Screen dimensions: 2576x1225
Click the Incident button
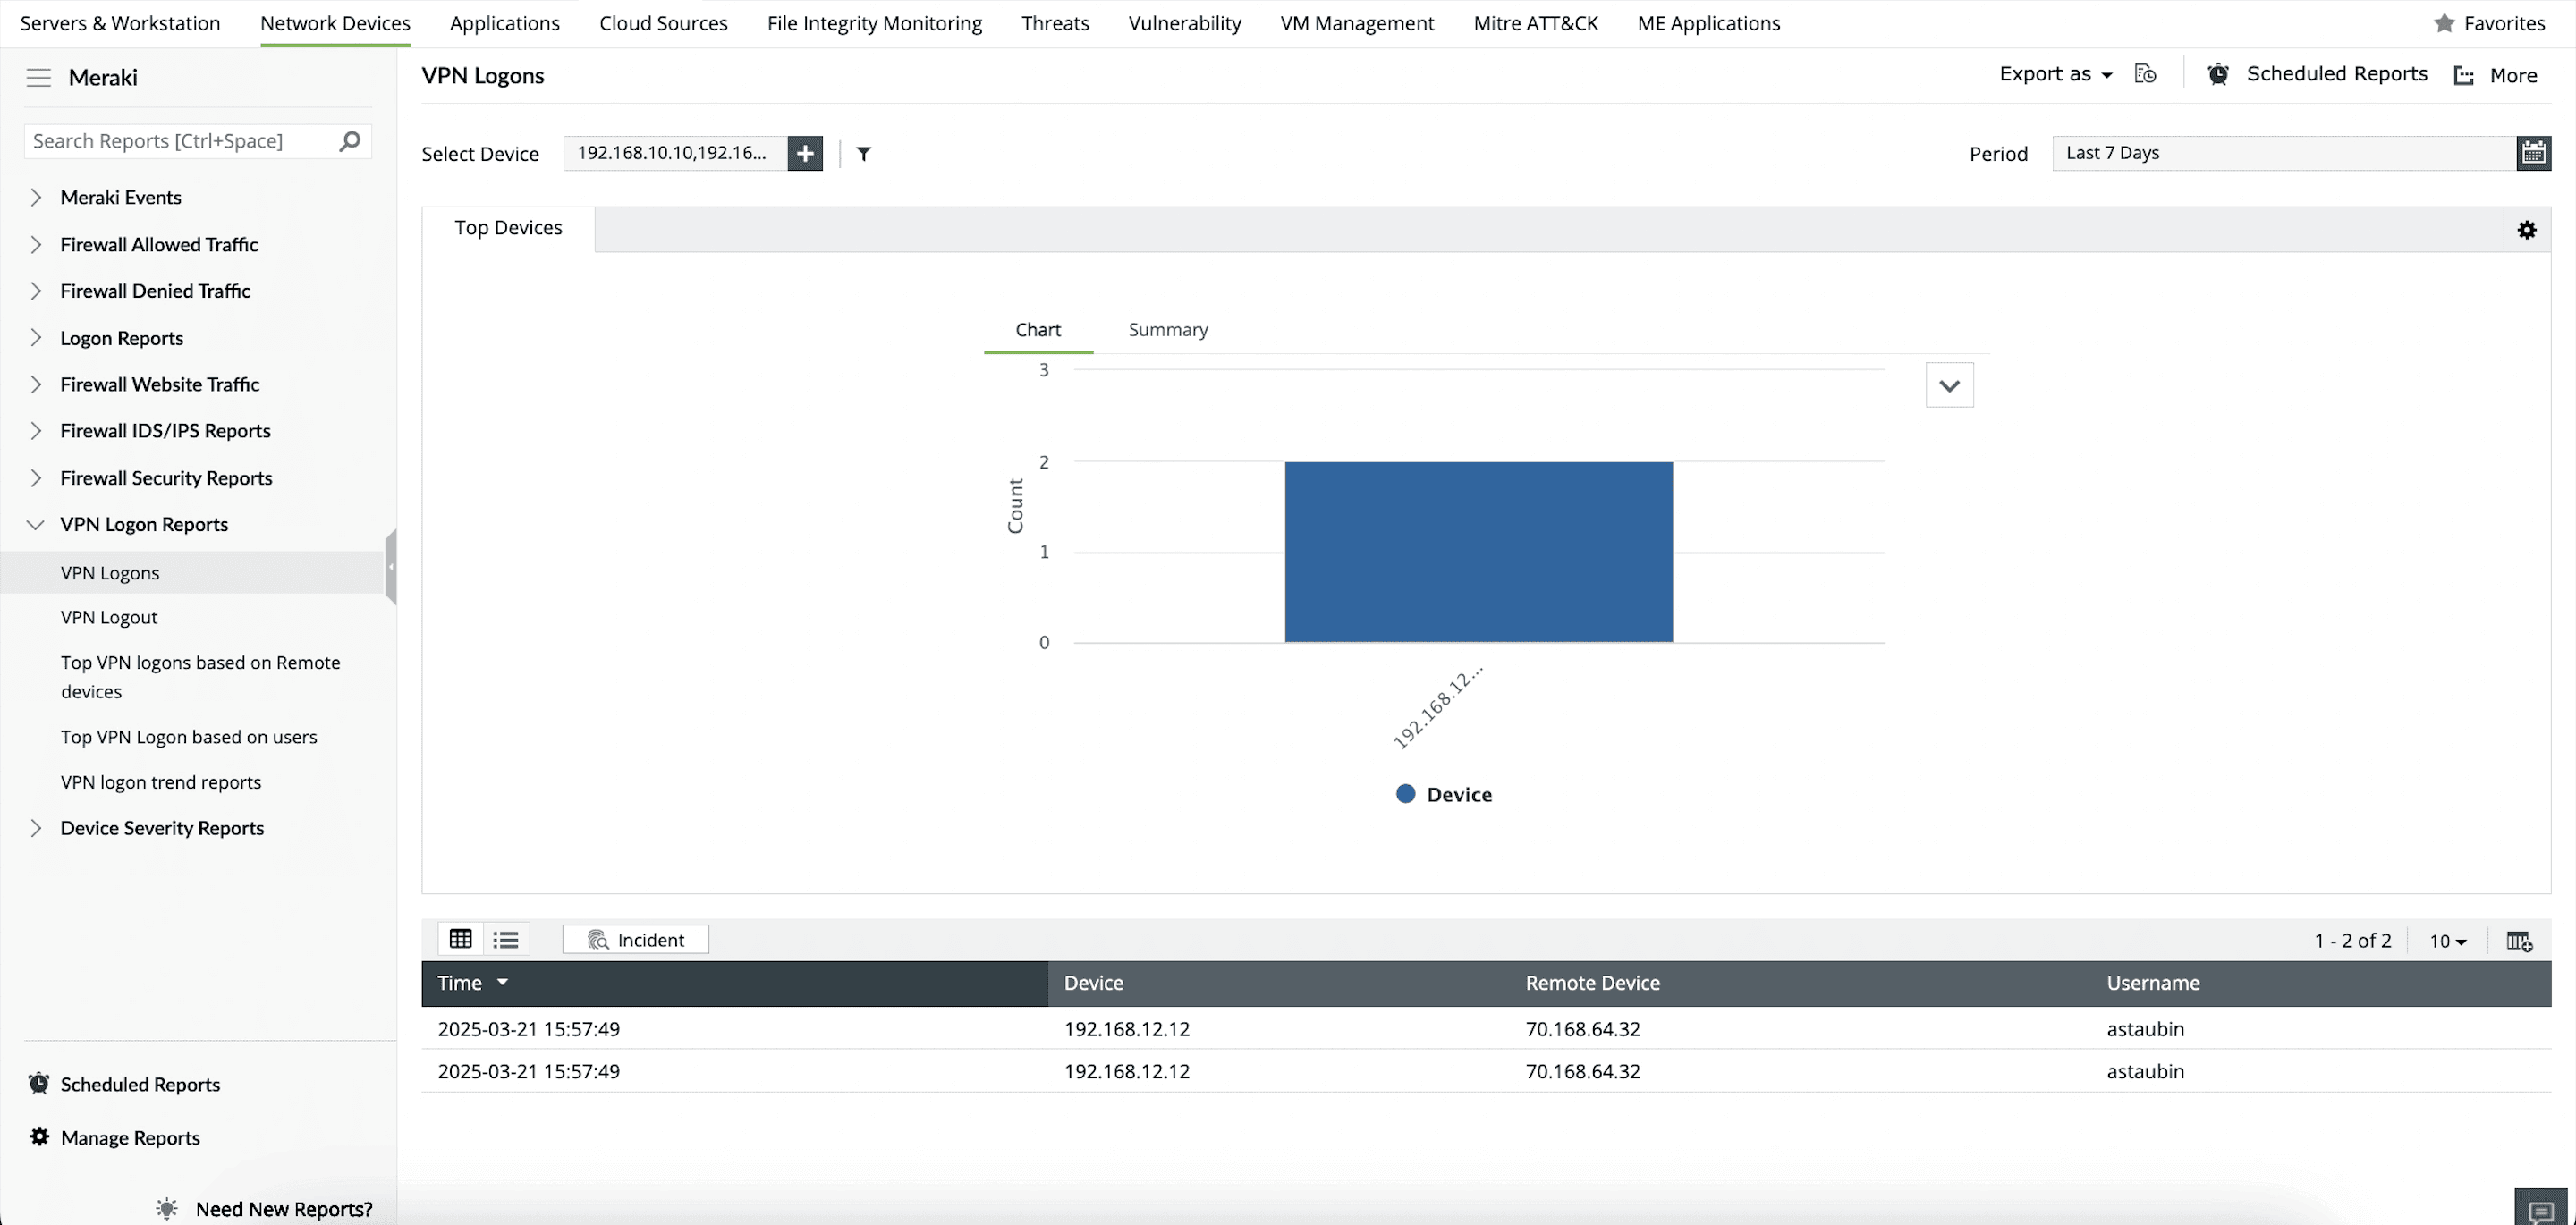point(636,939)
